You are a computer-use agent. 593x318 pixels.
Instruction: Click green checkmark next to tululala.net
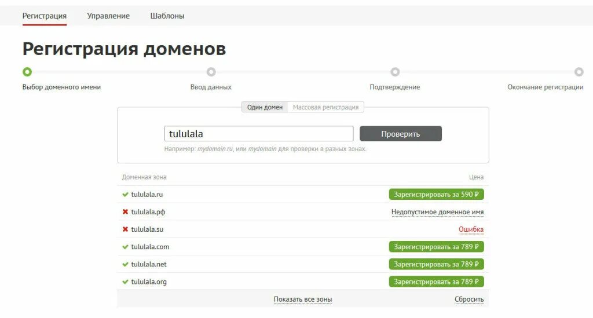(x=125, y=264)
